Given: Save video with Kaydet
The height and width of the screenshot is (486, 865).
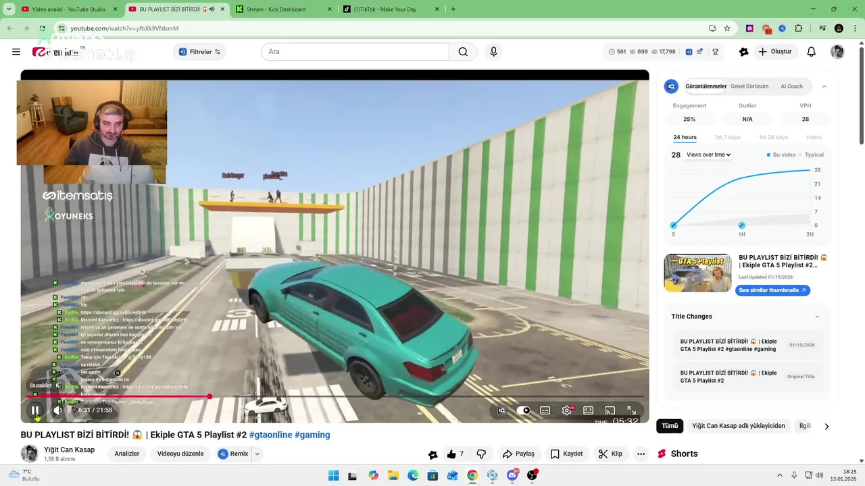Looking at the screenshot, I should pyautogui.click(x=566, y=454).
